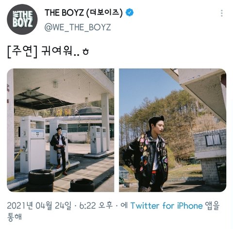233x229 pixels.
Task: Click the 통해 text on the last line
Action: (14, 217)
